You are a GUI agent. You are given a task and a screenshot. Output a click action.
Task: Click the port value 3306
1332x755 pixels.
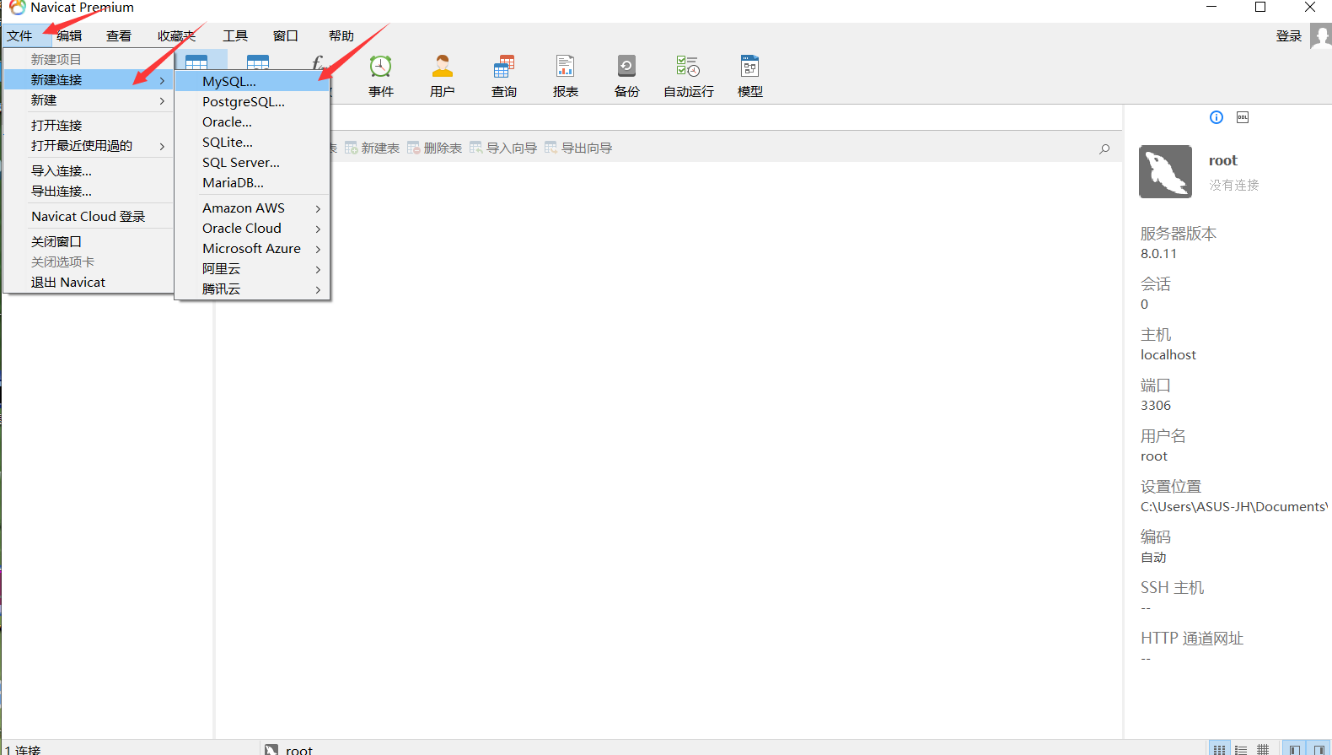(1156, 406)
